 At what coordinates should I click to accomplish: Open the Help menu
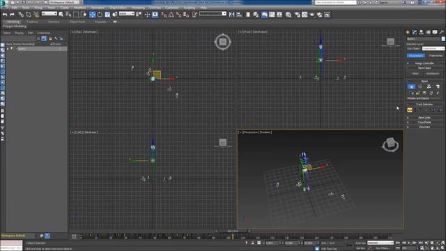pos(203,8)
